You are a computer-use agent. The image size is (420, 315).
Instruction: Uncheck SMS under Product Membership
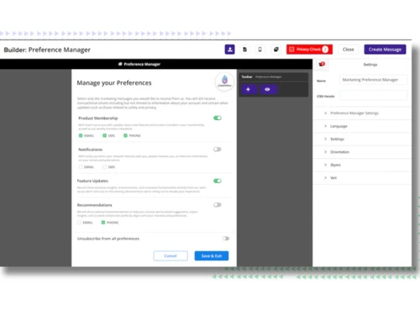[x=104, y=135]
